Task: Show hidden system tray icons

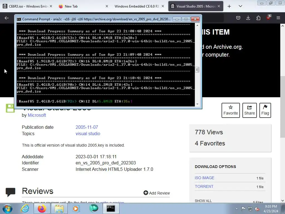Action: [237, 209]
